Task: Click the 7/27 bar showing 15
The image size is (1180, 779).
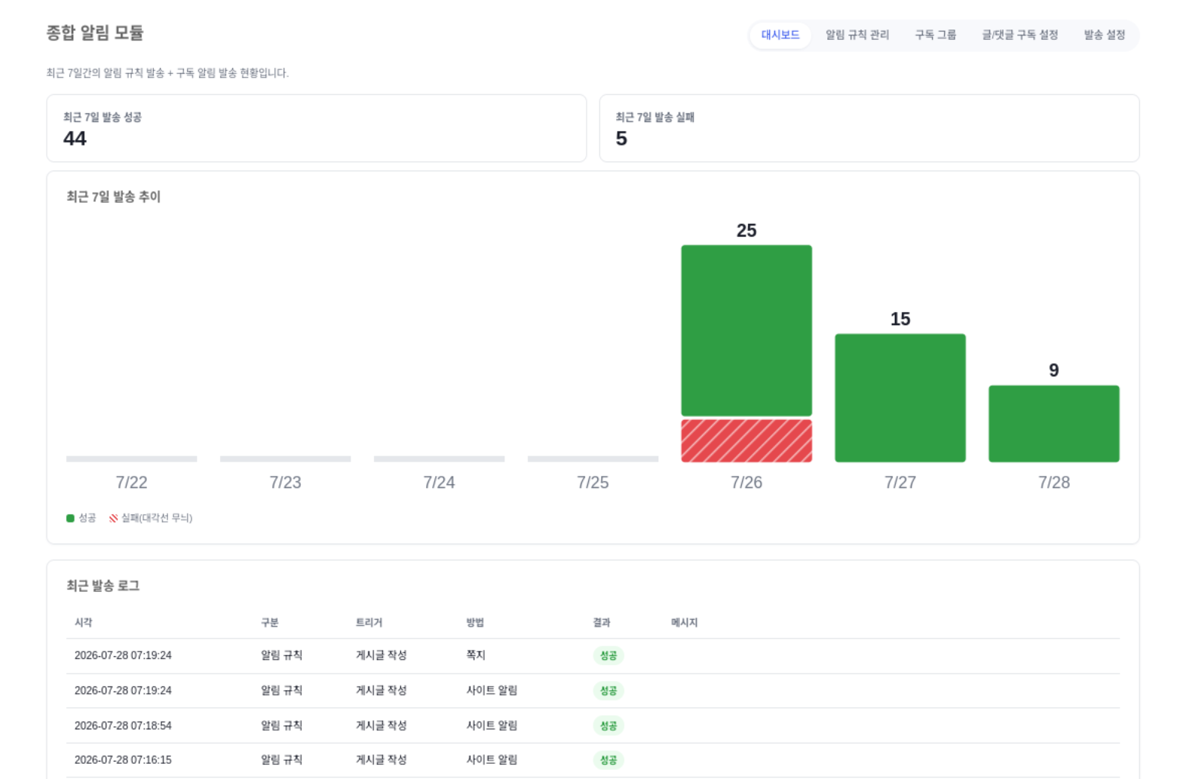Action: click(900, 398)
